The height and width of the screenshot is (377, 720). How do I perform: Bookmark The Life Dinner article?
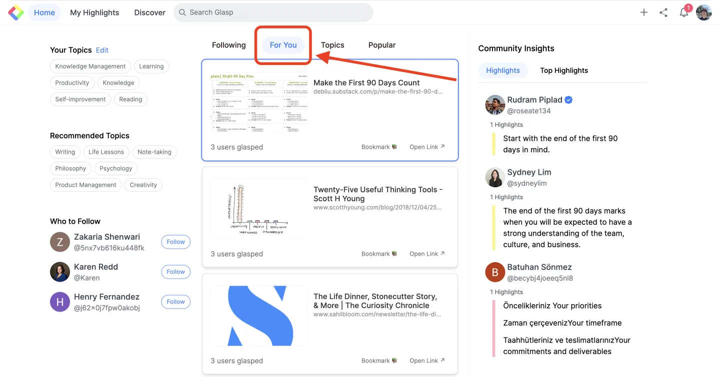[x=379, y=361]
